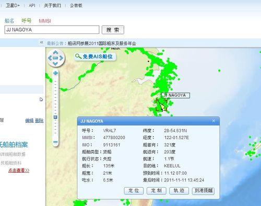Click the JJ NAGOYA map label
The width and height of the screenshot is (261, 206).
(x=175, y=95)
